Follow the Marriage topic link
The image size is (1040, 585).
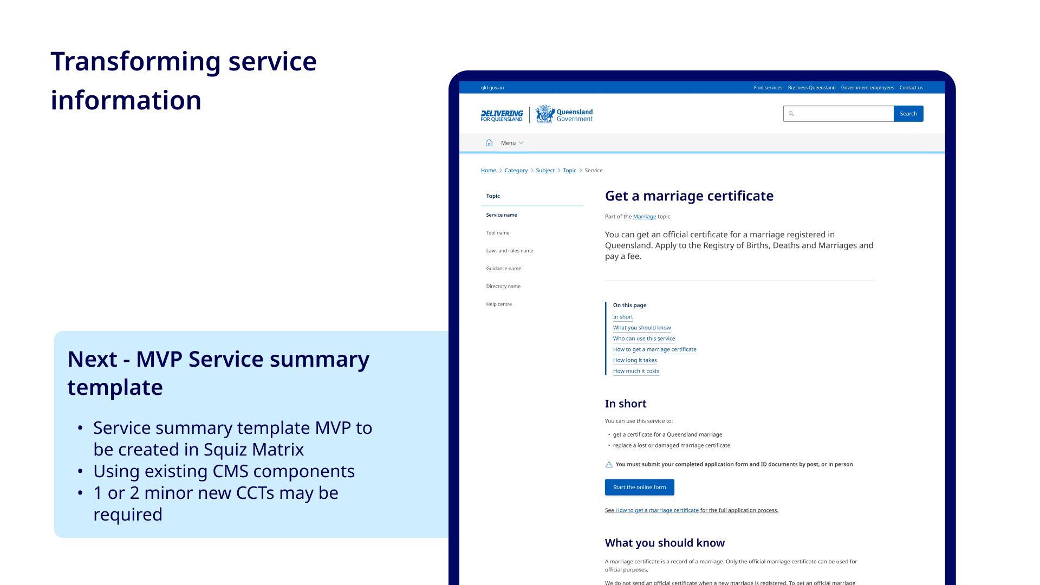[x=644, y=217]
